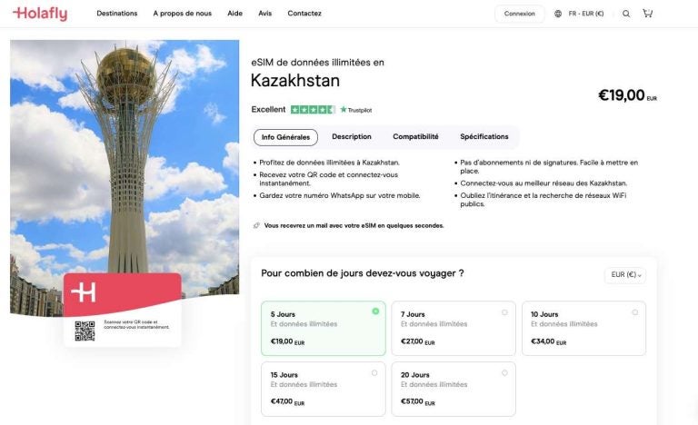Click the Excellent rating label
This screenshot has width=698, height=425.
pos(268,110)
